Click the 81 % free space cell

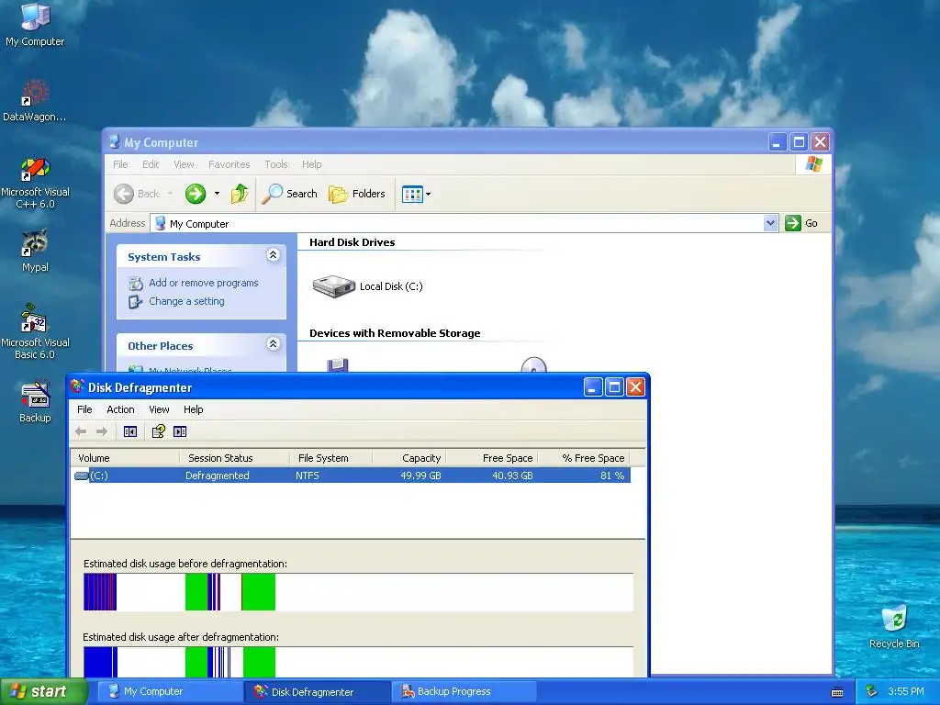pyautogui.click(x=612, y=476)
